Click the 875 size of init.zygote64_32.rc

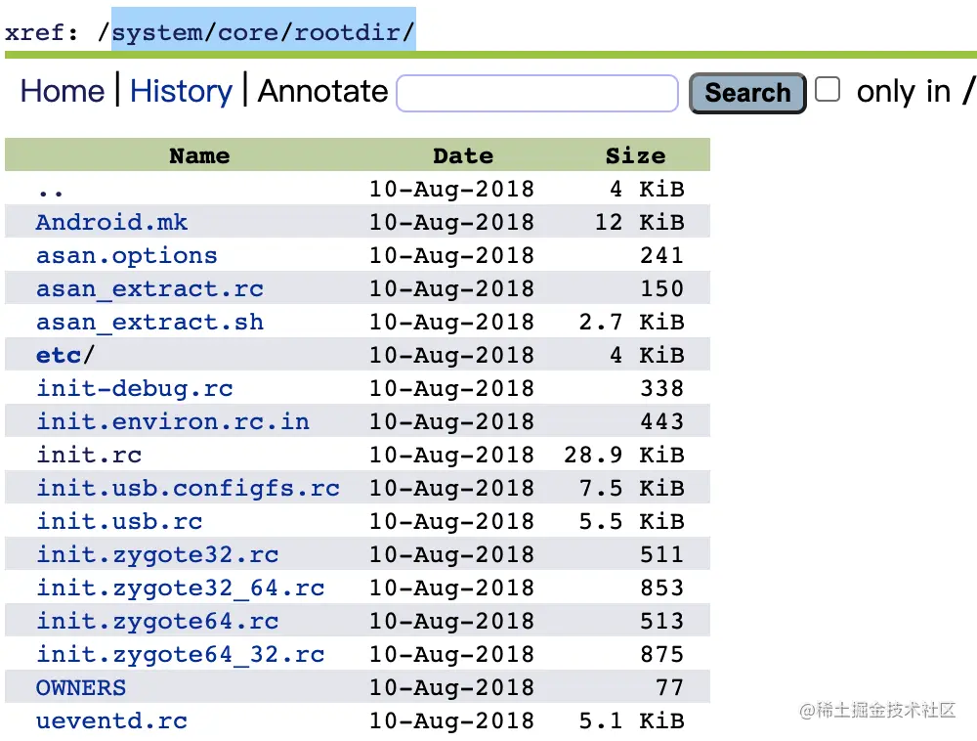tap(661, 655)
